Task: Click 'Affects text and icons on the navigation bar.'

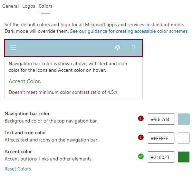Action: coord(51,140)
